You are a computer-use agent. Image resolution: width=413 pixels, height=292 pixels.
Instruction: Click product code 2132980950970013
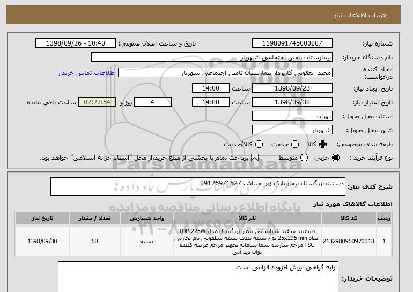(x=349, y=241)
